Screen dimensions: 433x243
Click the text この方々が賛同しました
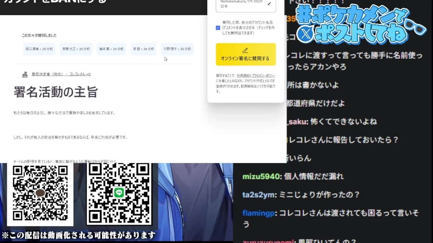[39, 35]
